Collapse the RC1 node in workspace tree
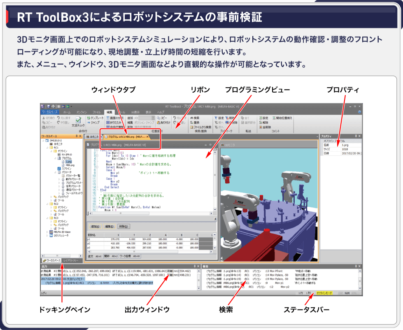403x330 pixels. pyautogui.click(x=47, y=147)
